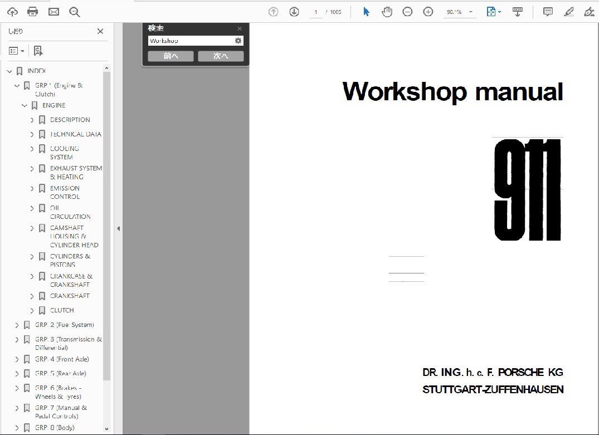Select GRP. 6 (Brakes - Wheels & Tyres)

click(59, 392)
